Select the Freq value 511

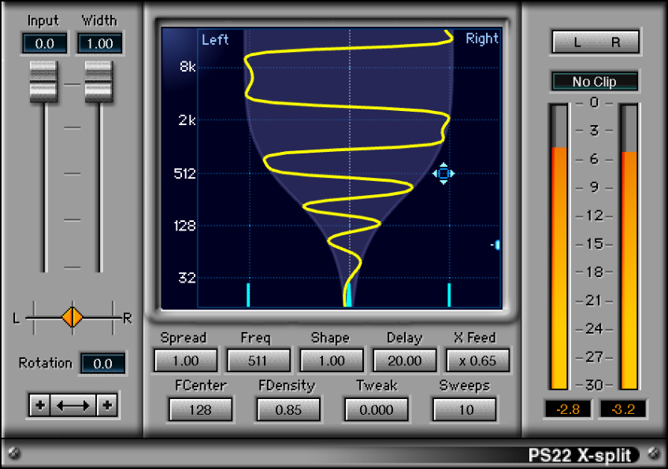(258, 361)
